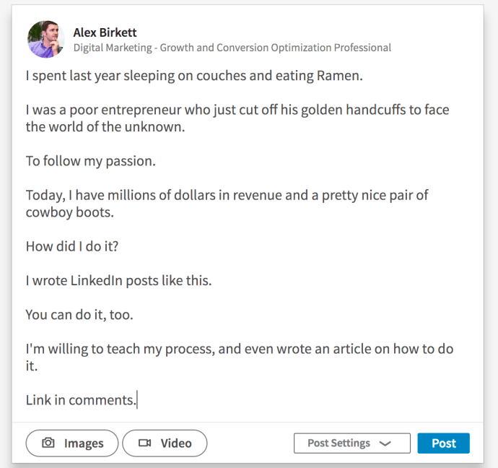Click the camera icon in Images button
Viewport: 498px width, 468px height.
pyautogui.click(x=48, y=443)
